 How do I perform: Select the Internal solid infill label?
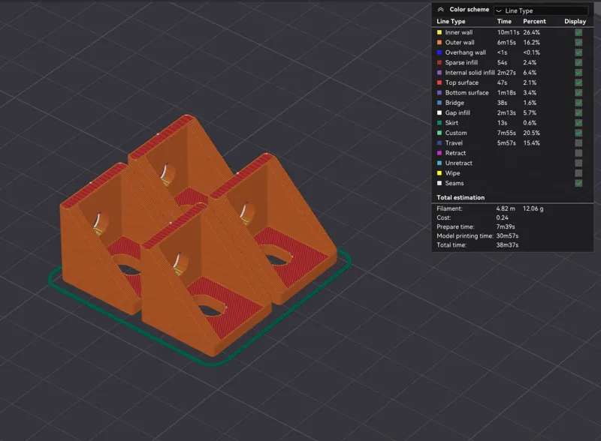(x=470, y=73)
